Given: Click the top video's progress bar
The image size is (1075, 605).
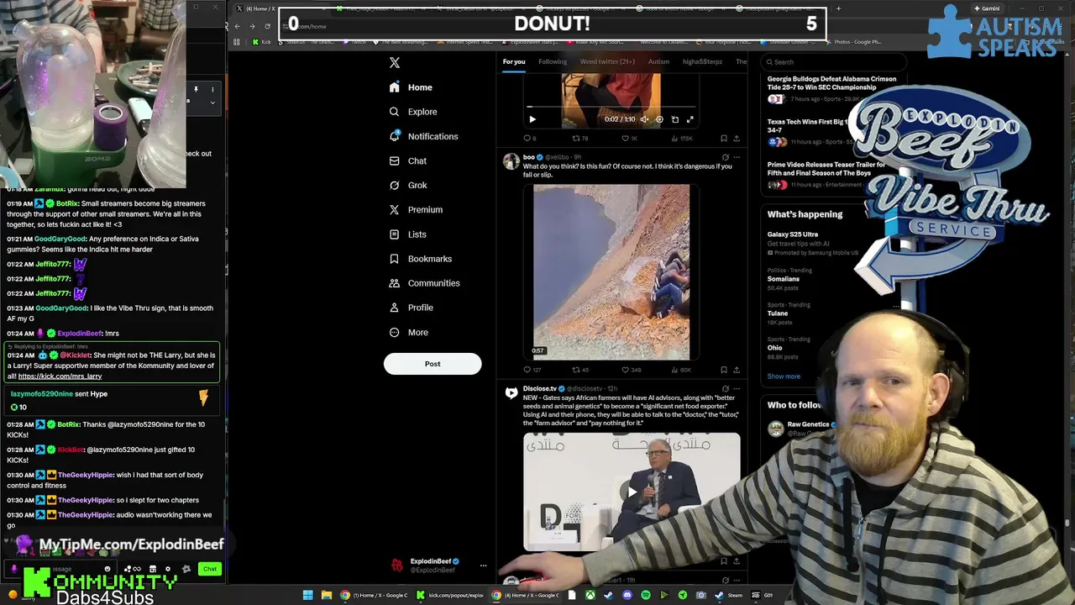Looking at the screenshot, I should [611, 107].
